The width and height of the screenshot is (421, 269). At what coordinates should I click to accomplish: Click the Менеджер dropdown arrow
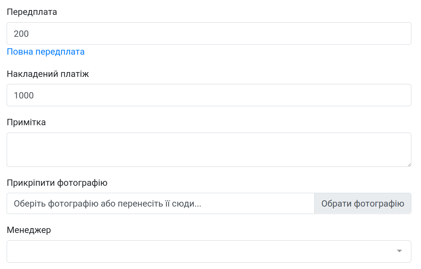pyautogui.click(x=399, y=251)
